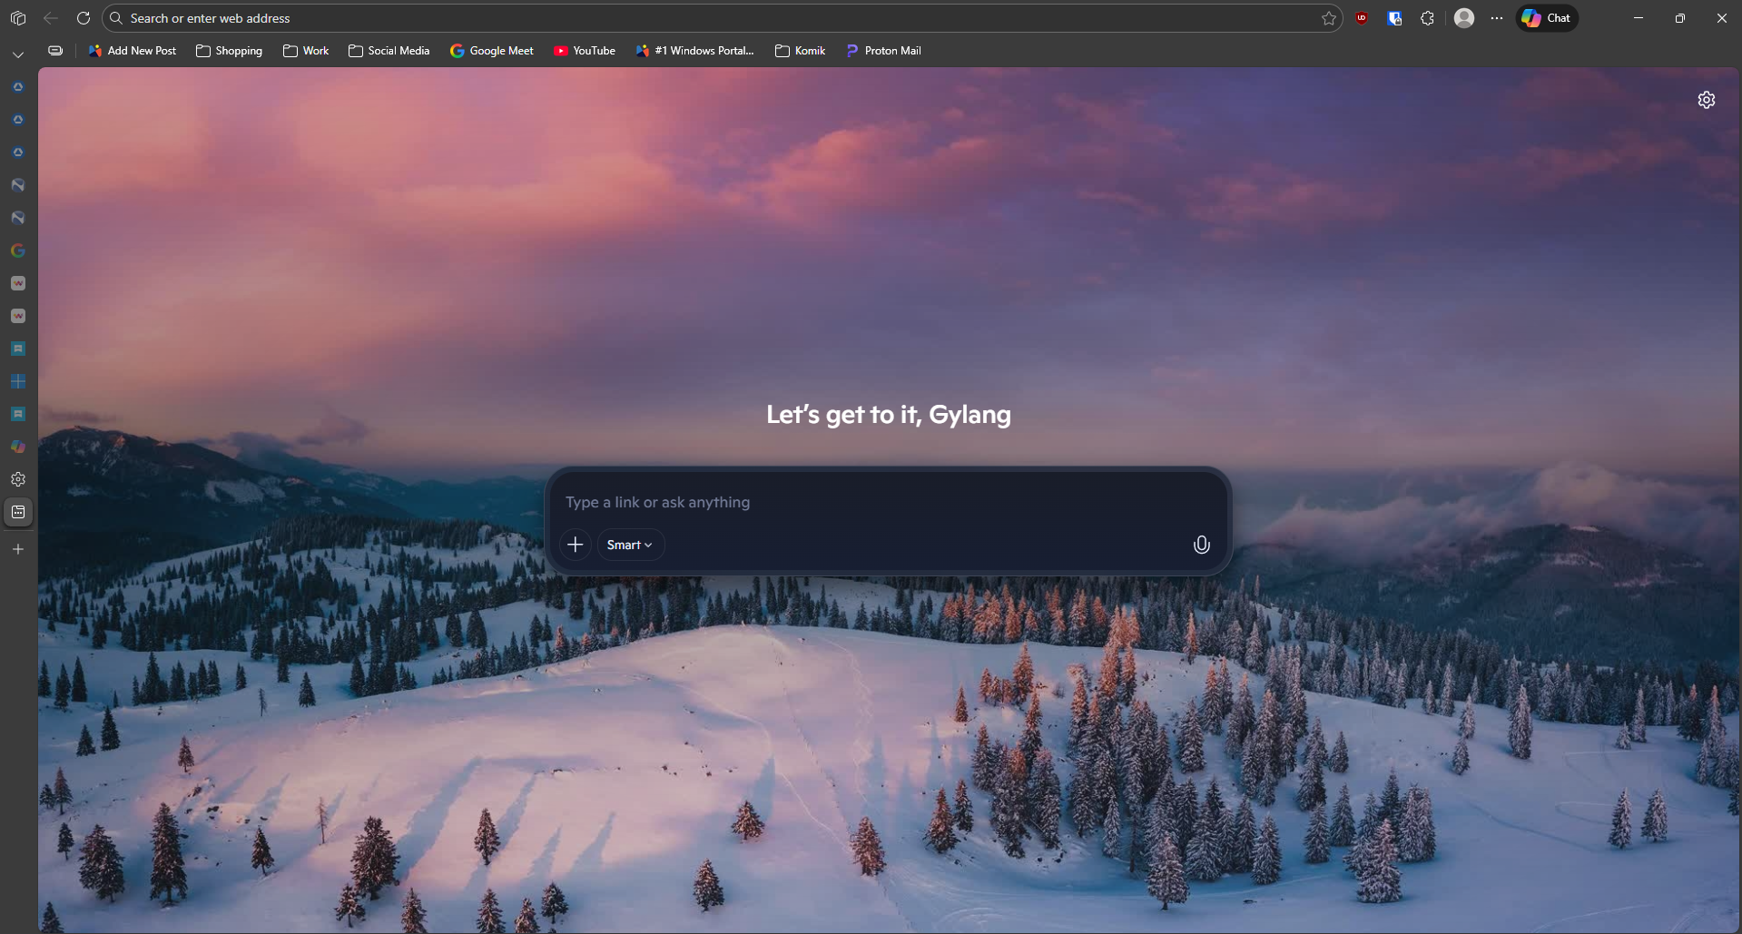Switch to the Google tab in sidebar

click(18, 251)
